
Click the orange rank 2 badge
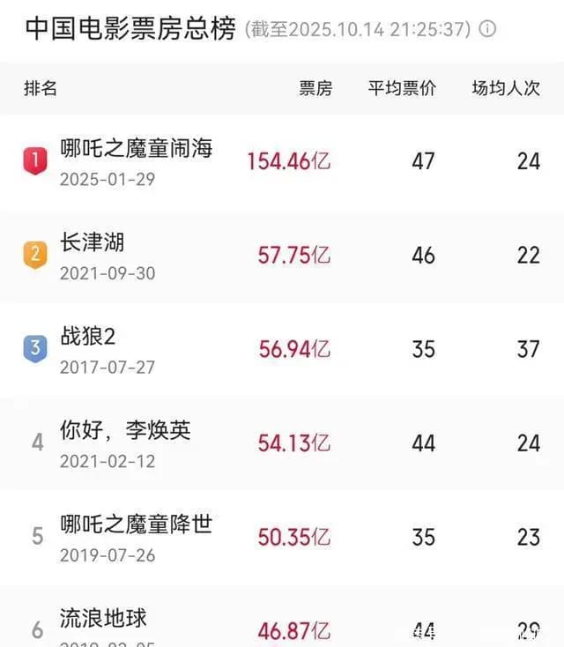pos(34,255)
